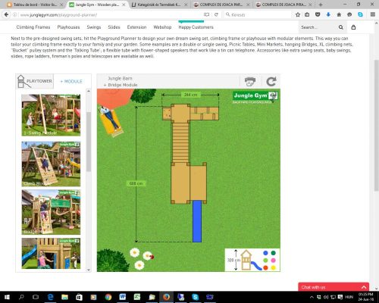Click the Skype extension icon in toolbar
379x303 pixels.
pyautogui.click(x=360, y=14)
